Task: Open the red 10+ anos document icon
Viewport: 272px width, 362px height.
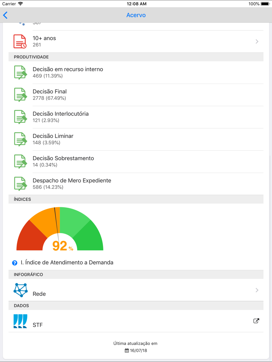Action: (20, 42)
